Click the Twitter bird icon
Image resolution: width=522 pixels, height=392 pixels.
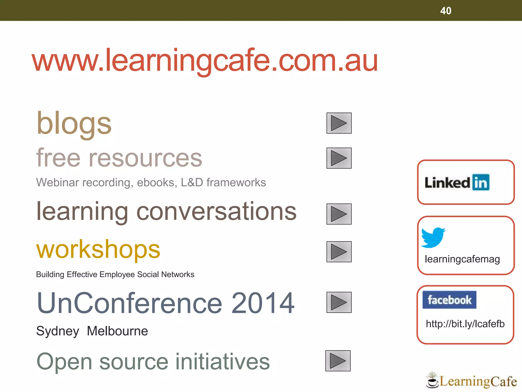[433, 237]
